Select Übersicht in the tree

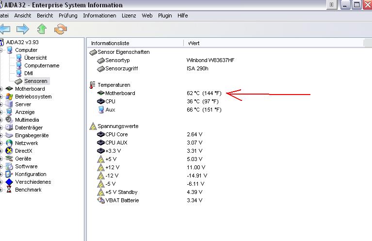(35, 58)
